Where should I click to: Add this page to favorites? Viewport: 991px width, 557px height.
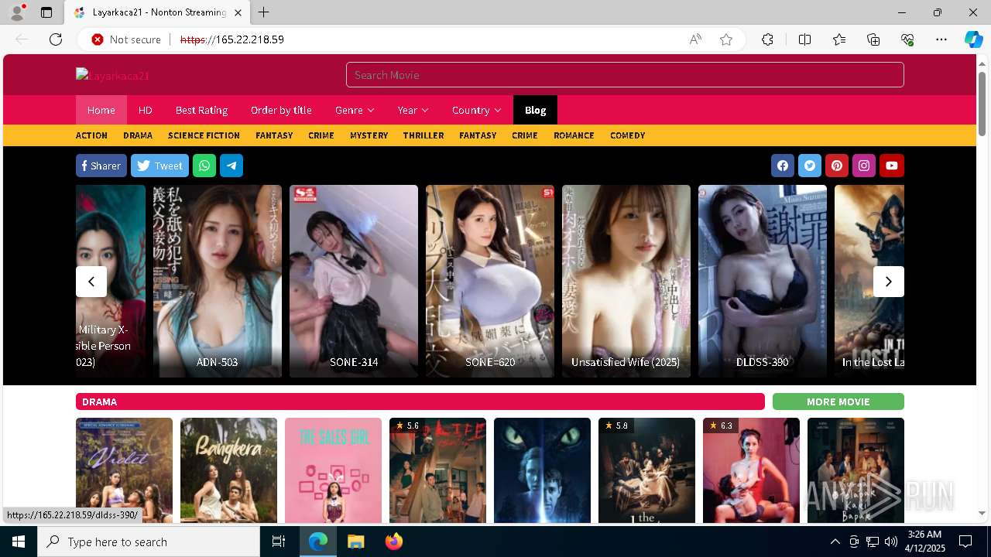726,39
